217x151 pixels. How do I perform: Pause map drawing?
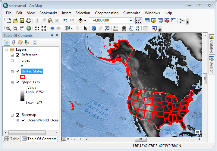click(80, 139)
